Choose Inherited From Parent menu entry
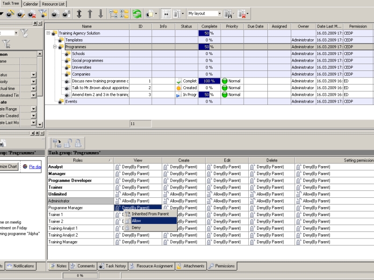Screen dimensions: 374x280 tap(151, 214)
